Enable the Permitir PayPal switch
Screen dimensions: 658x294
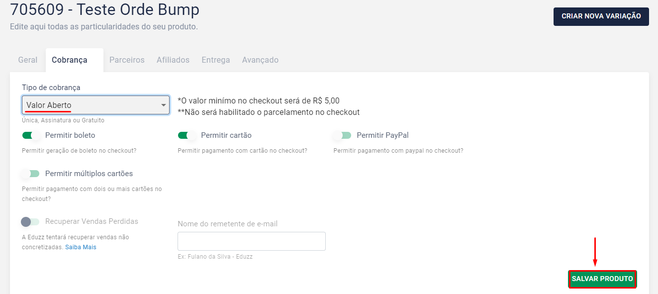coord(342,135)
